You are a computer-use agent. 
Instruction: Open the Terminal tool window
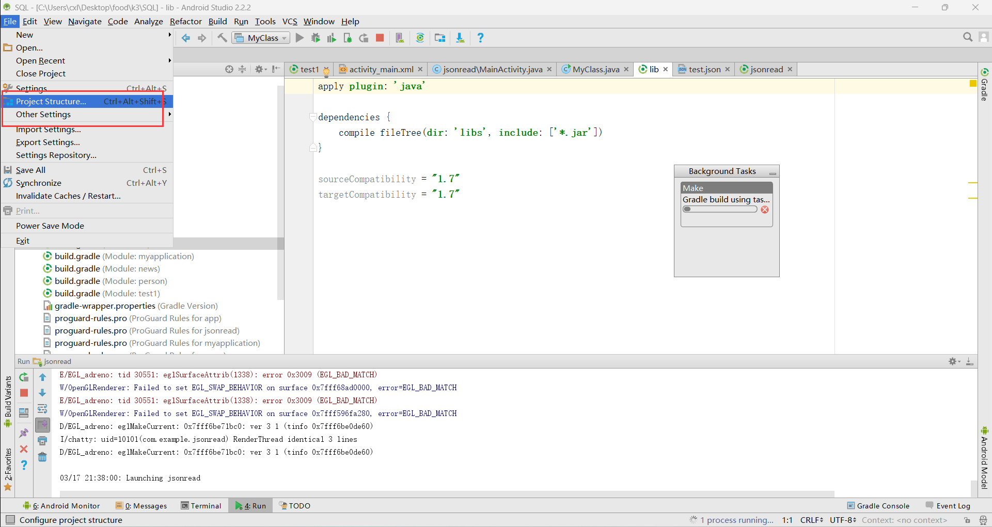[201, 506]
